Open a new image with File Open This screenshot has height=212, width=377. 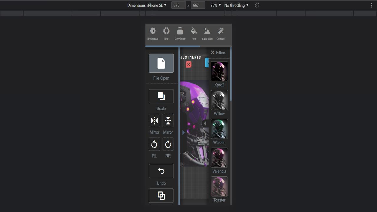point(161,63)
